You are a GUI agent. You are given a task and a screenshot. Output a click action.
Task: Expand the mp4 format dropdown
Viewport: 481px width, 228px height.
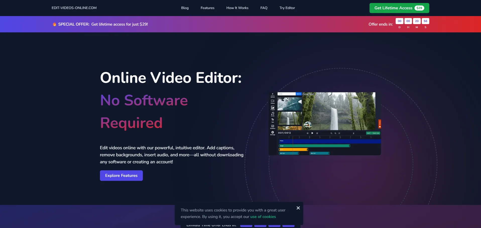369,133
